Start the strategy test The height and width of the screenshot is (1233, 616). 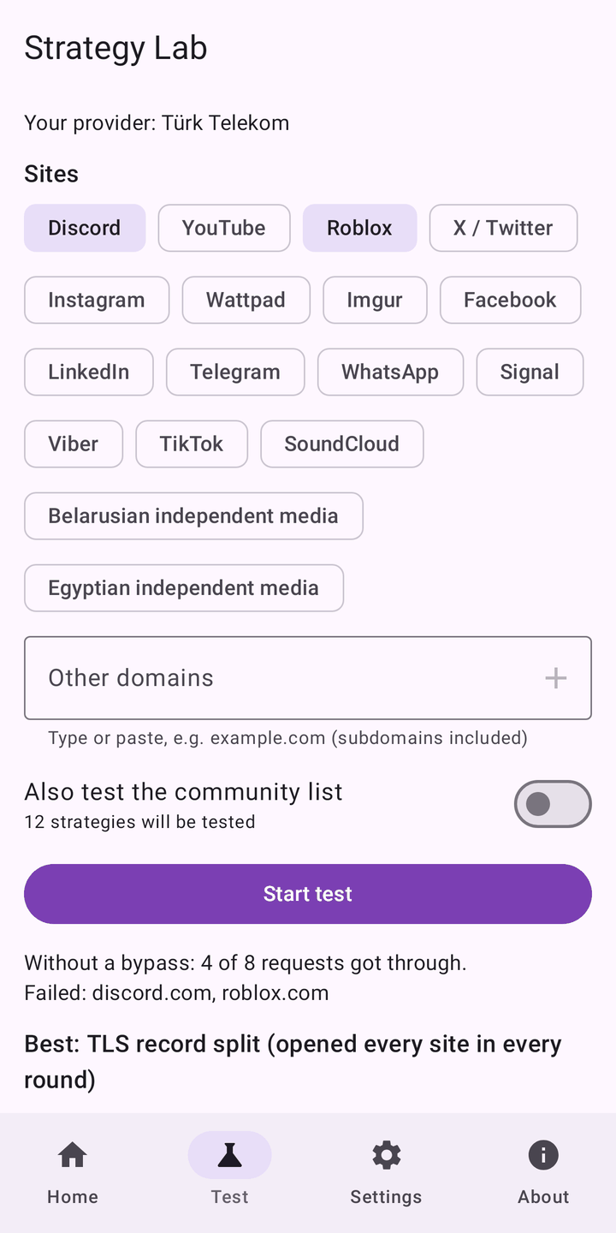coord(308,894)
